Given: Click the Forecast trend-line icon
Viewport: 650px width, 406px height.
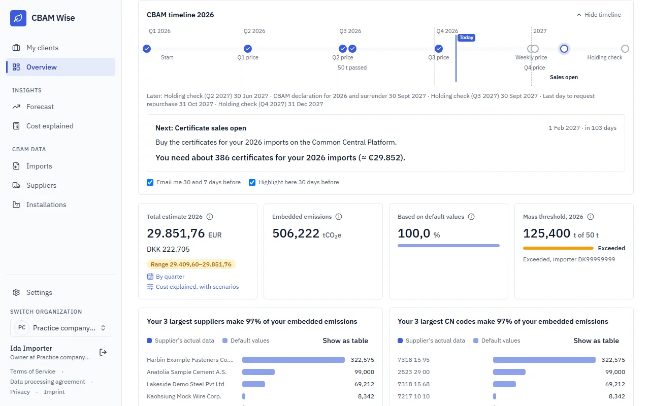Looking at the screenshot, I should pos(16,107).
